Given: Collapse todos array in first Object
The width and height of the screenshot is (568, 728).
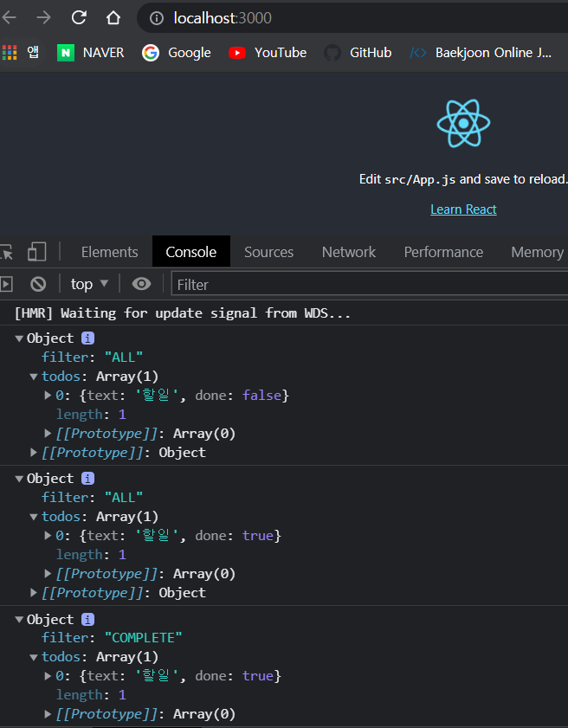Looking at the screenshot, I should point(34,377).
